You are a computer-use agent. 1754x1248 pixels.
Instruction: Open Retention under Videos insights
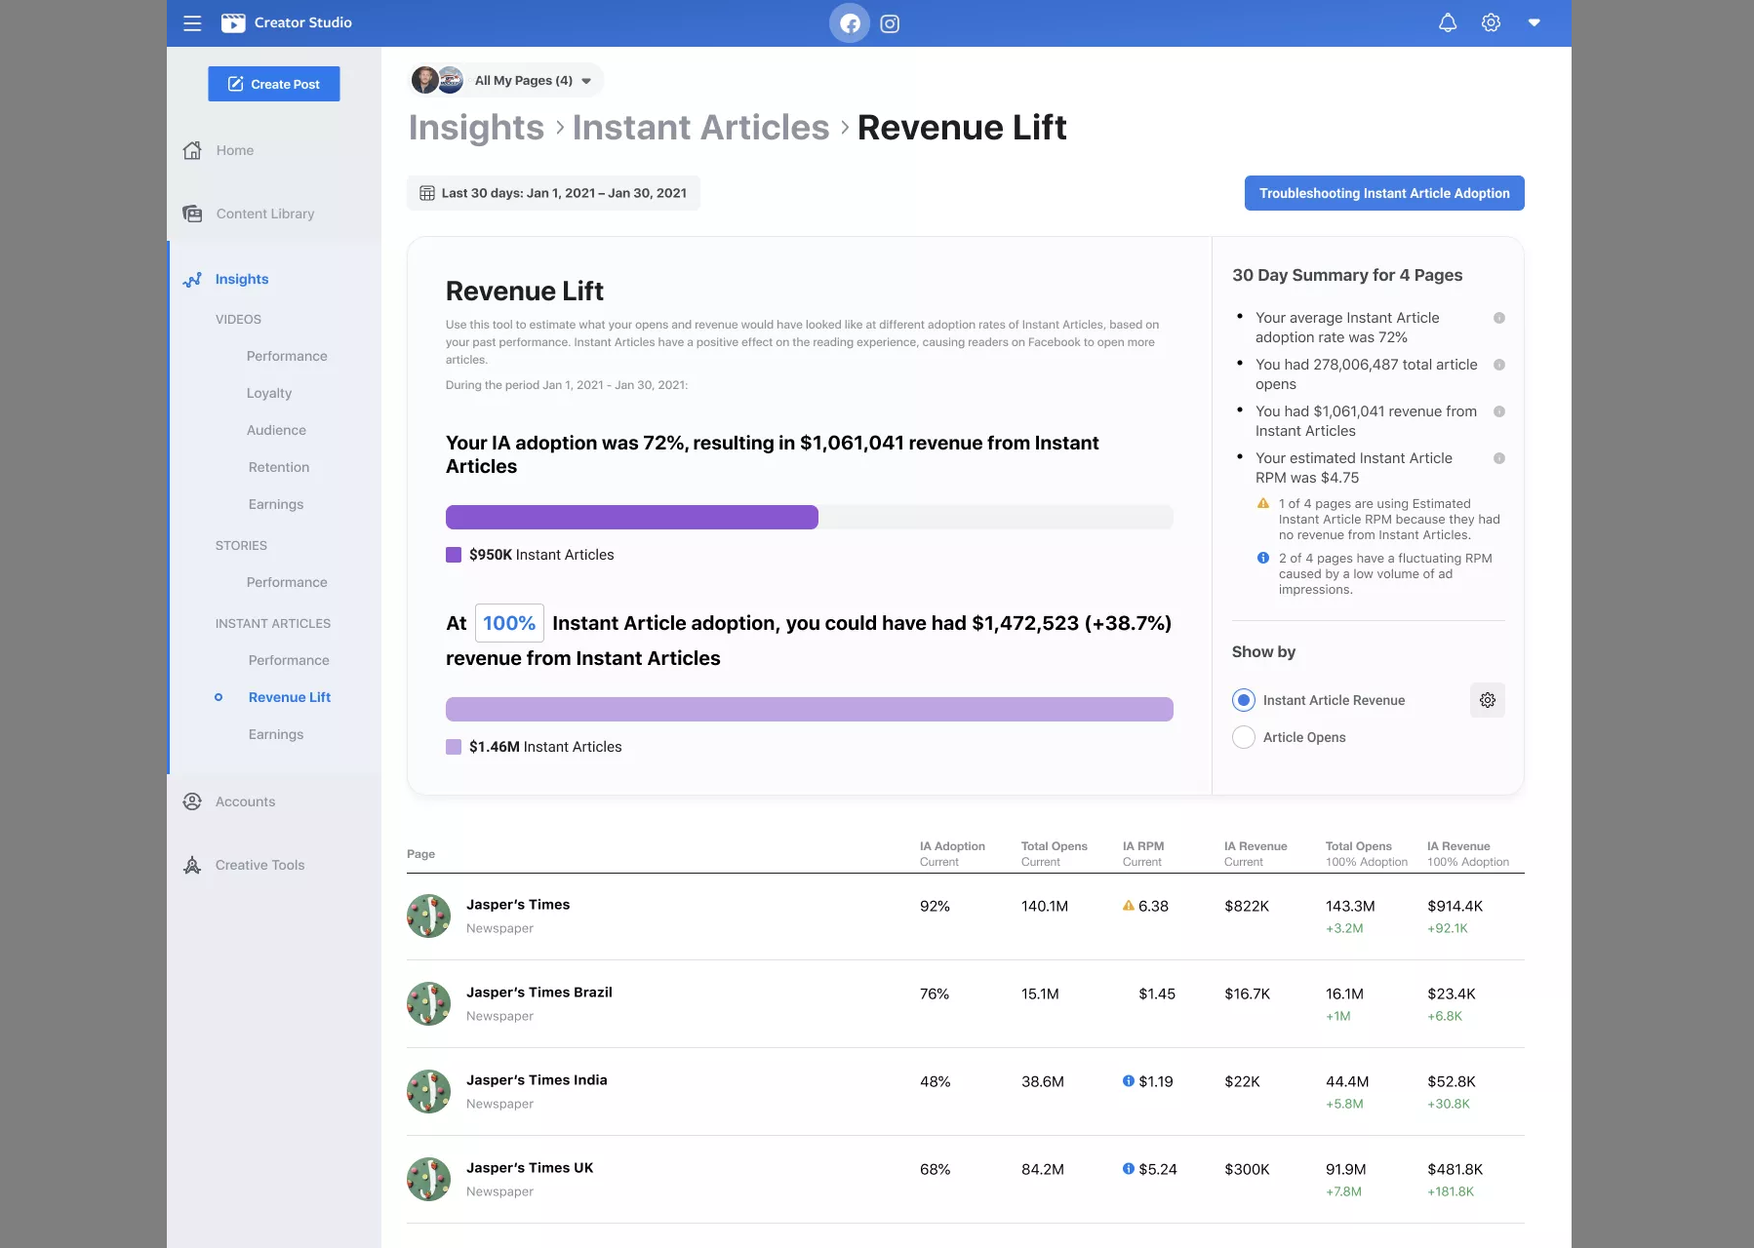[x=279, y=467]
